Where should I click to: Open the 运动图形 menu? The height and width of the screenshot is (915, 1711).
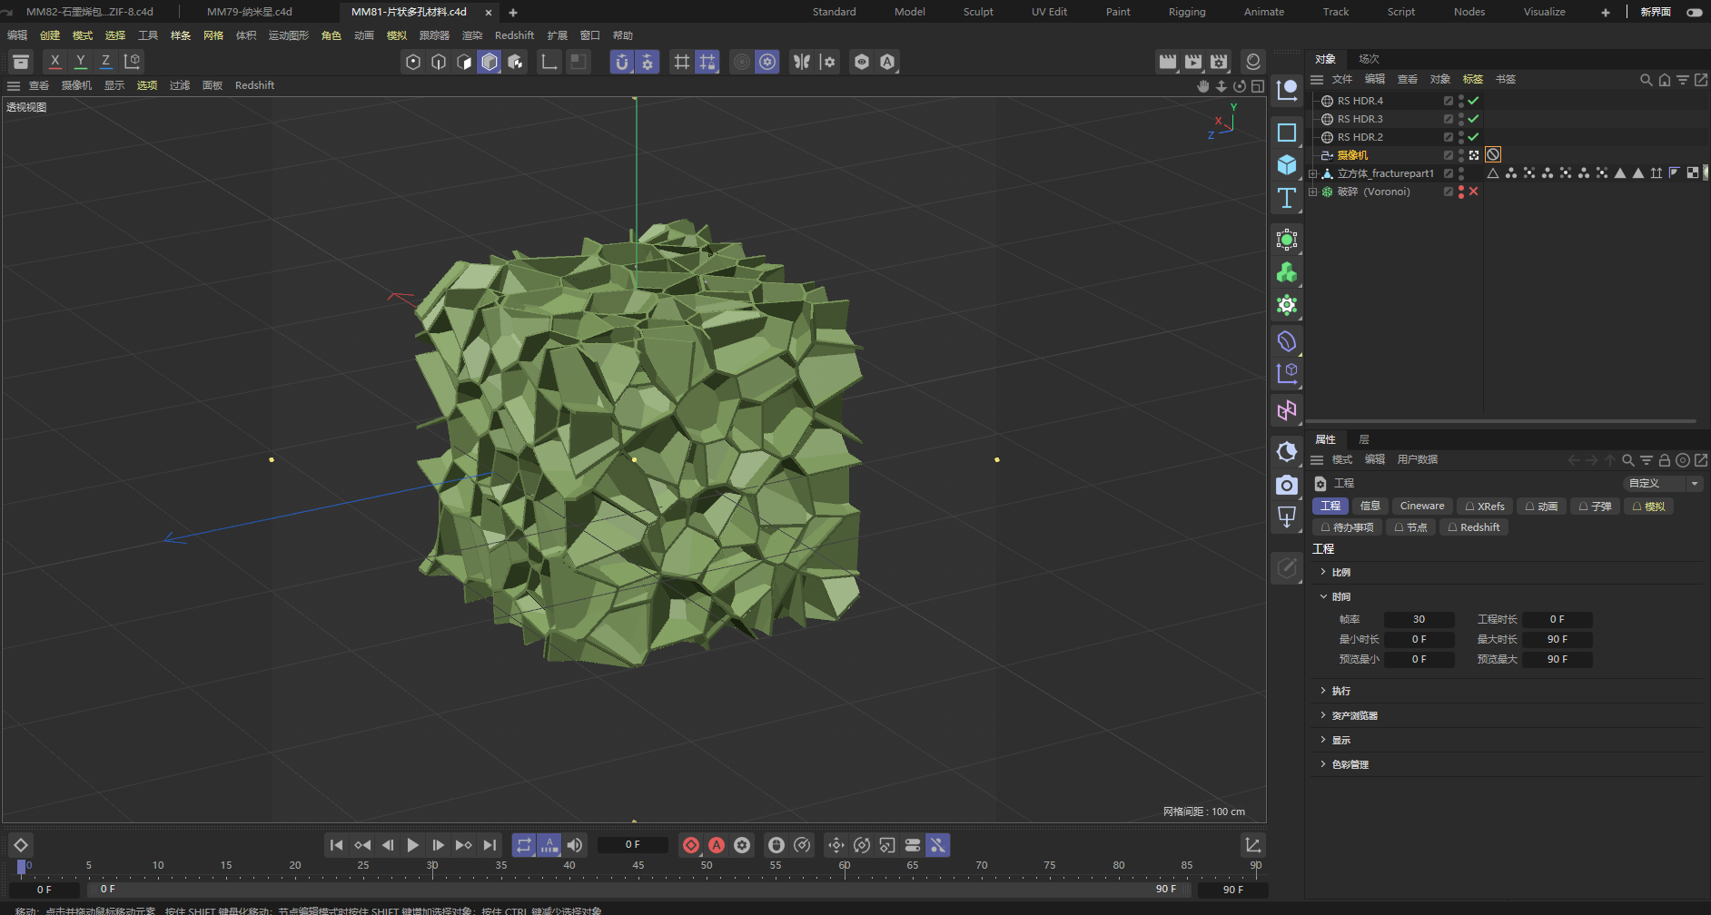coord(289,35)
